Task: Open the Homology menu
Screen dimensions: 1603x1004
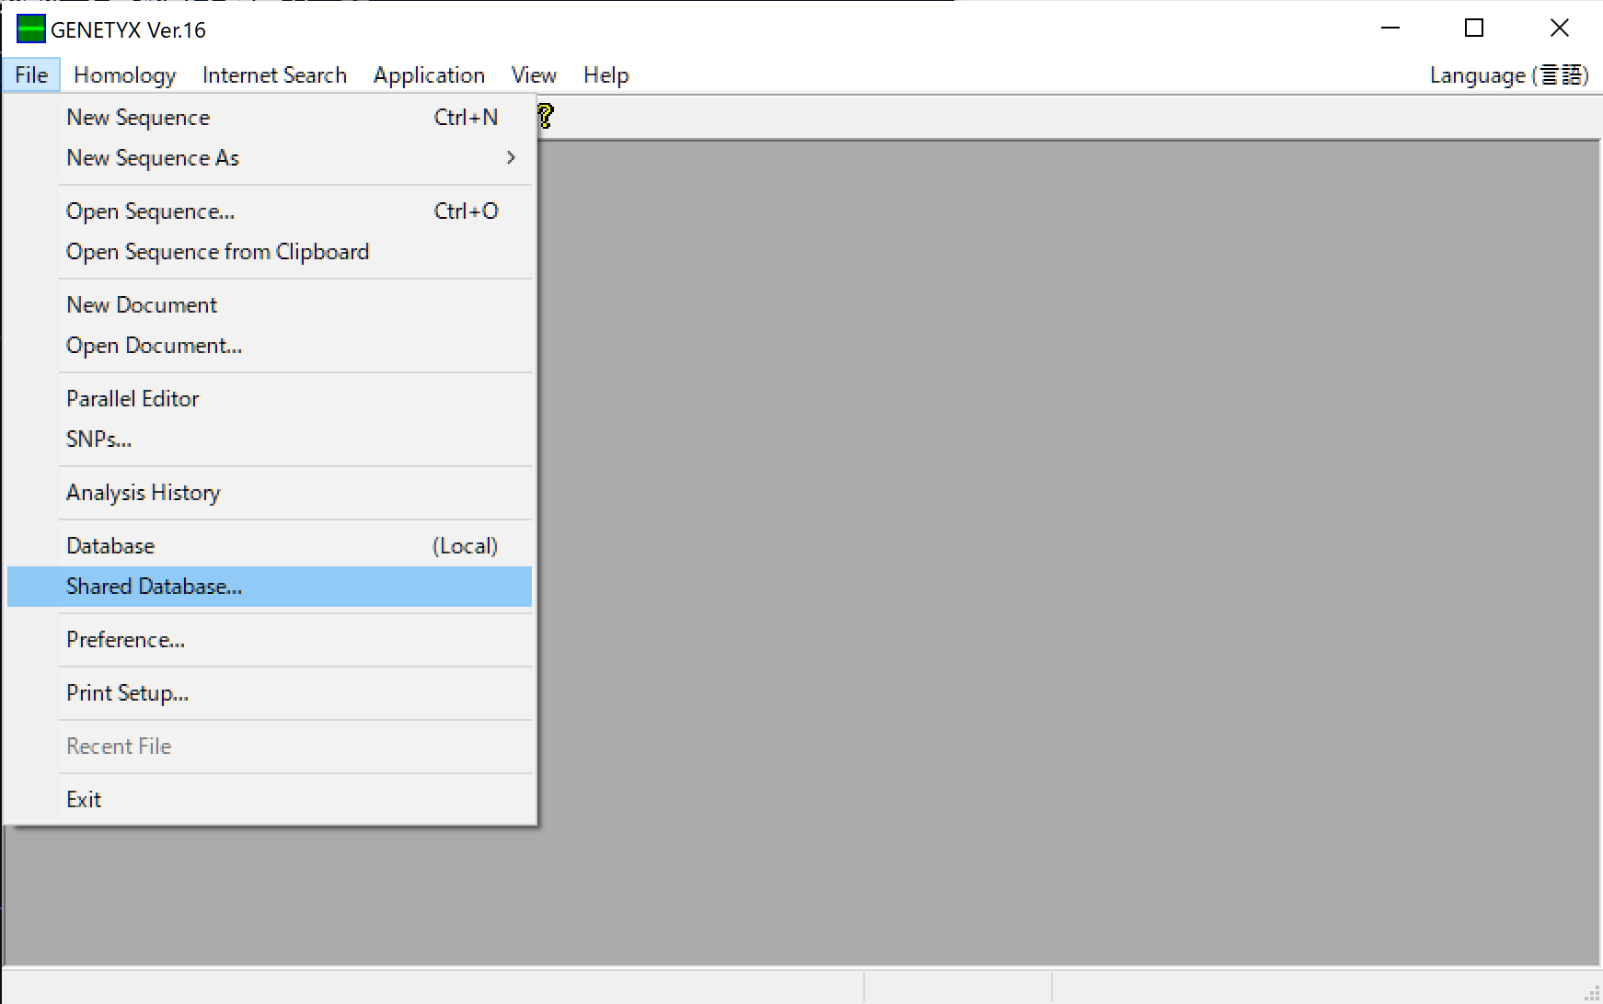Action: point(125,75)
